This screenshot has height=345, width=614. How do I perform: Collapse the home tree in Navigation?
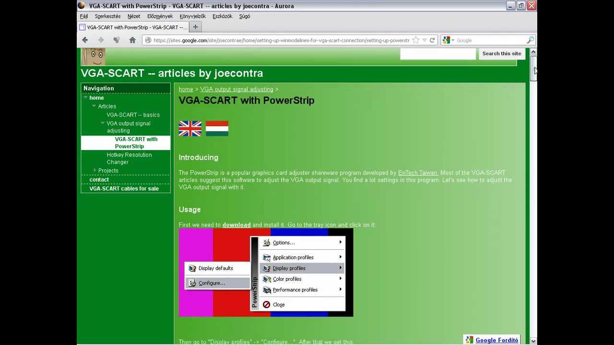pyautogui.click(x=85, y=98)
